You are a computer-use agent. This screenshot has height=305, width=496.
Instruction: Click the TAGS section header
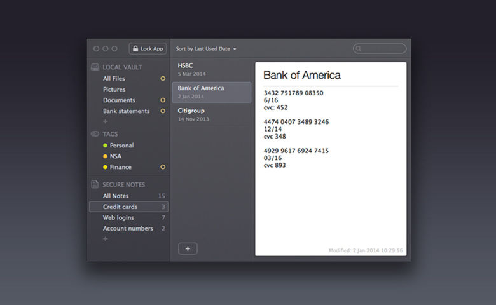tap(110, 134)
